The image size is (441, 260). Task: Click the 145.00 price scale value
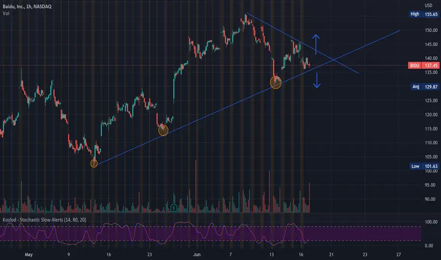[x=431, y=44]
